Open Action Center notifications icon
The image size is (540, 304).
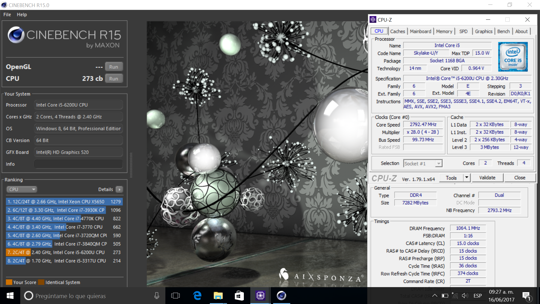[526, 296]
